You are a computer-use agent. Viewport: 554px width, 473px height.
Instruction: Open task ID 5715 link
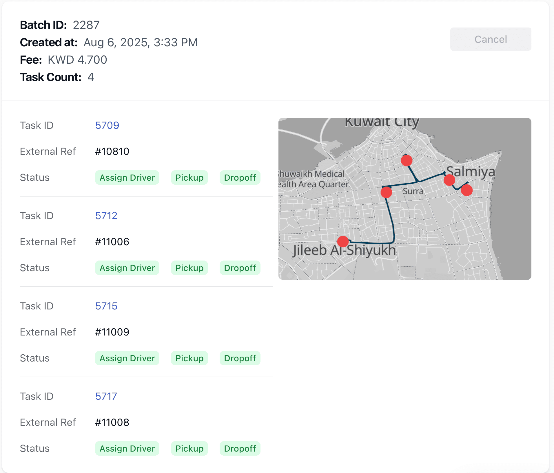106,306
